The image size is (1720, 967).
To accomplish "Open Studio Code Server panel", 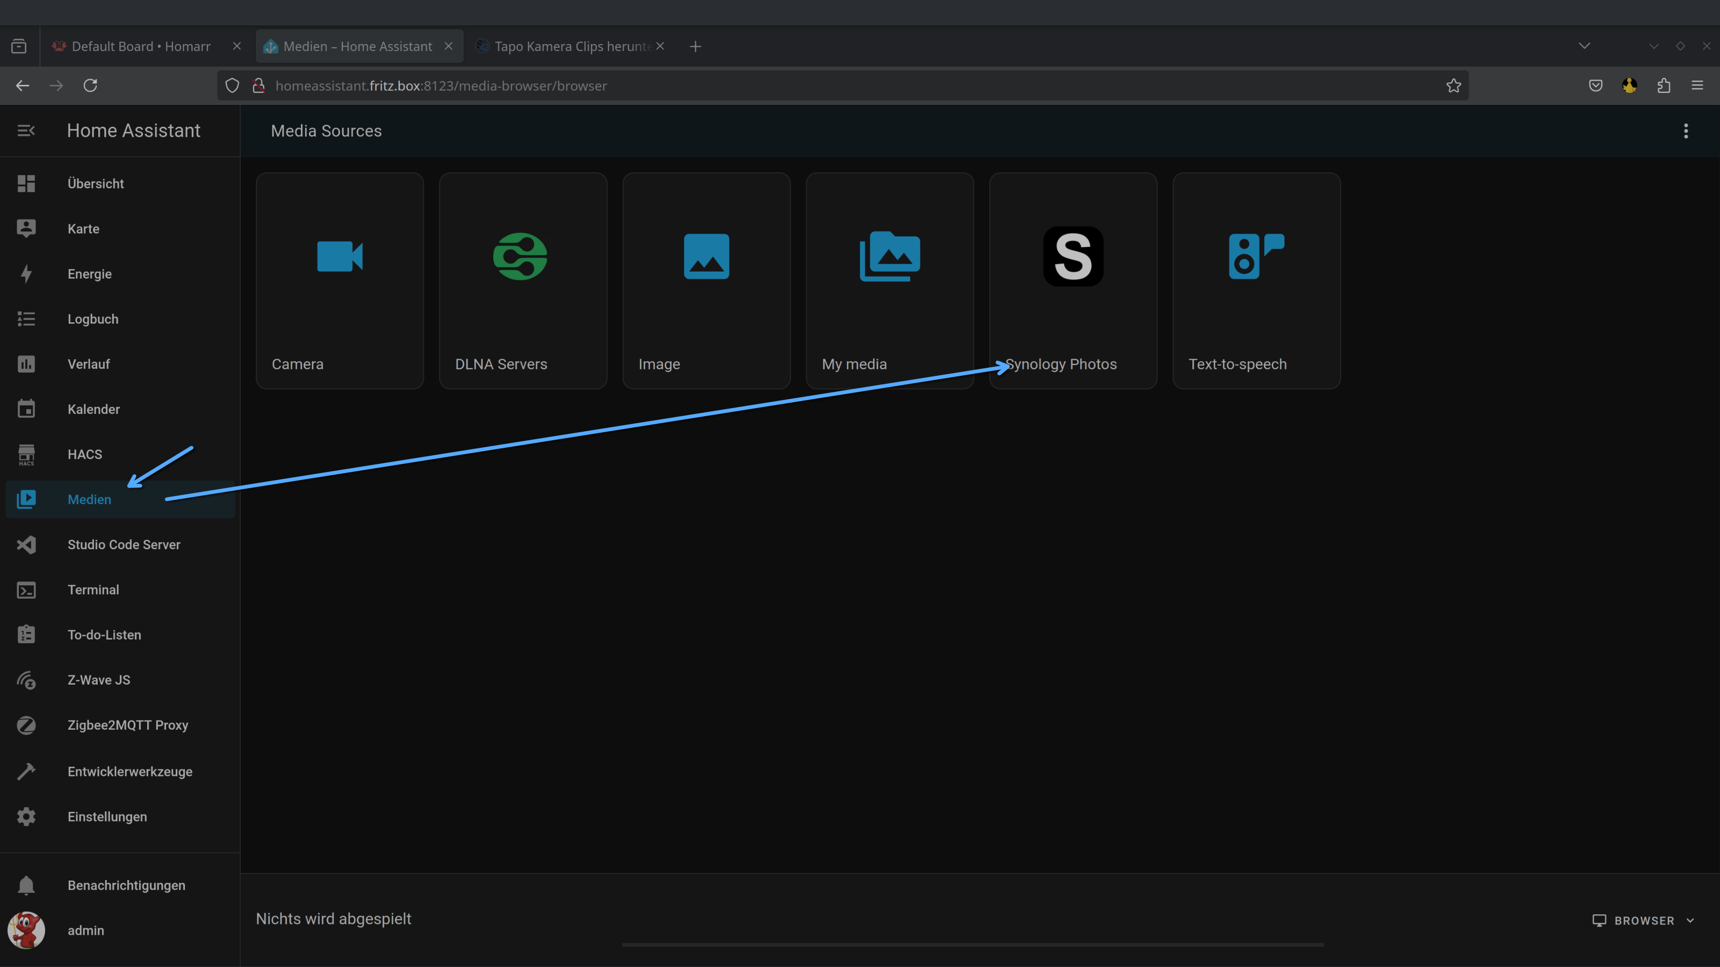I will pyautogui.click(x=124, y=544).
